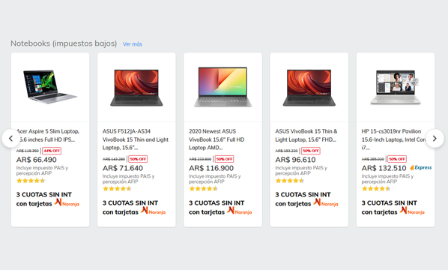Image resolution: width=448 pixels, height=270 pixels.
Task: Click the 44% OFF badge on the Acer laptop
Action: [x=52, y=151]
